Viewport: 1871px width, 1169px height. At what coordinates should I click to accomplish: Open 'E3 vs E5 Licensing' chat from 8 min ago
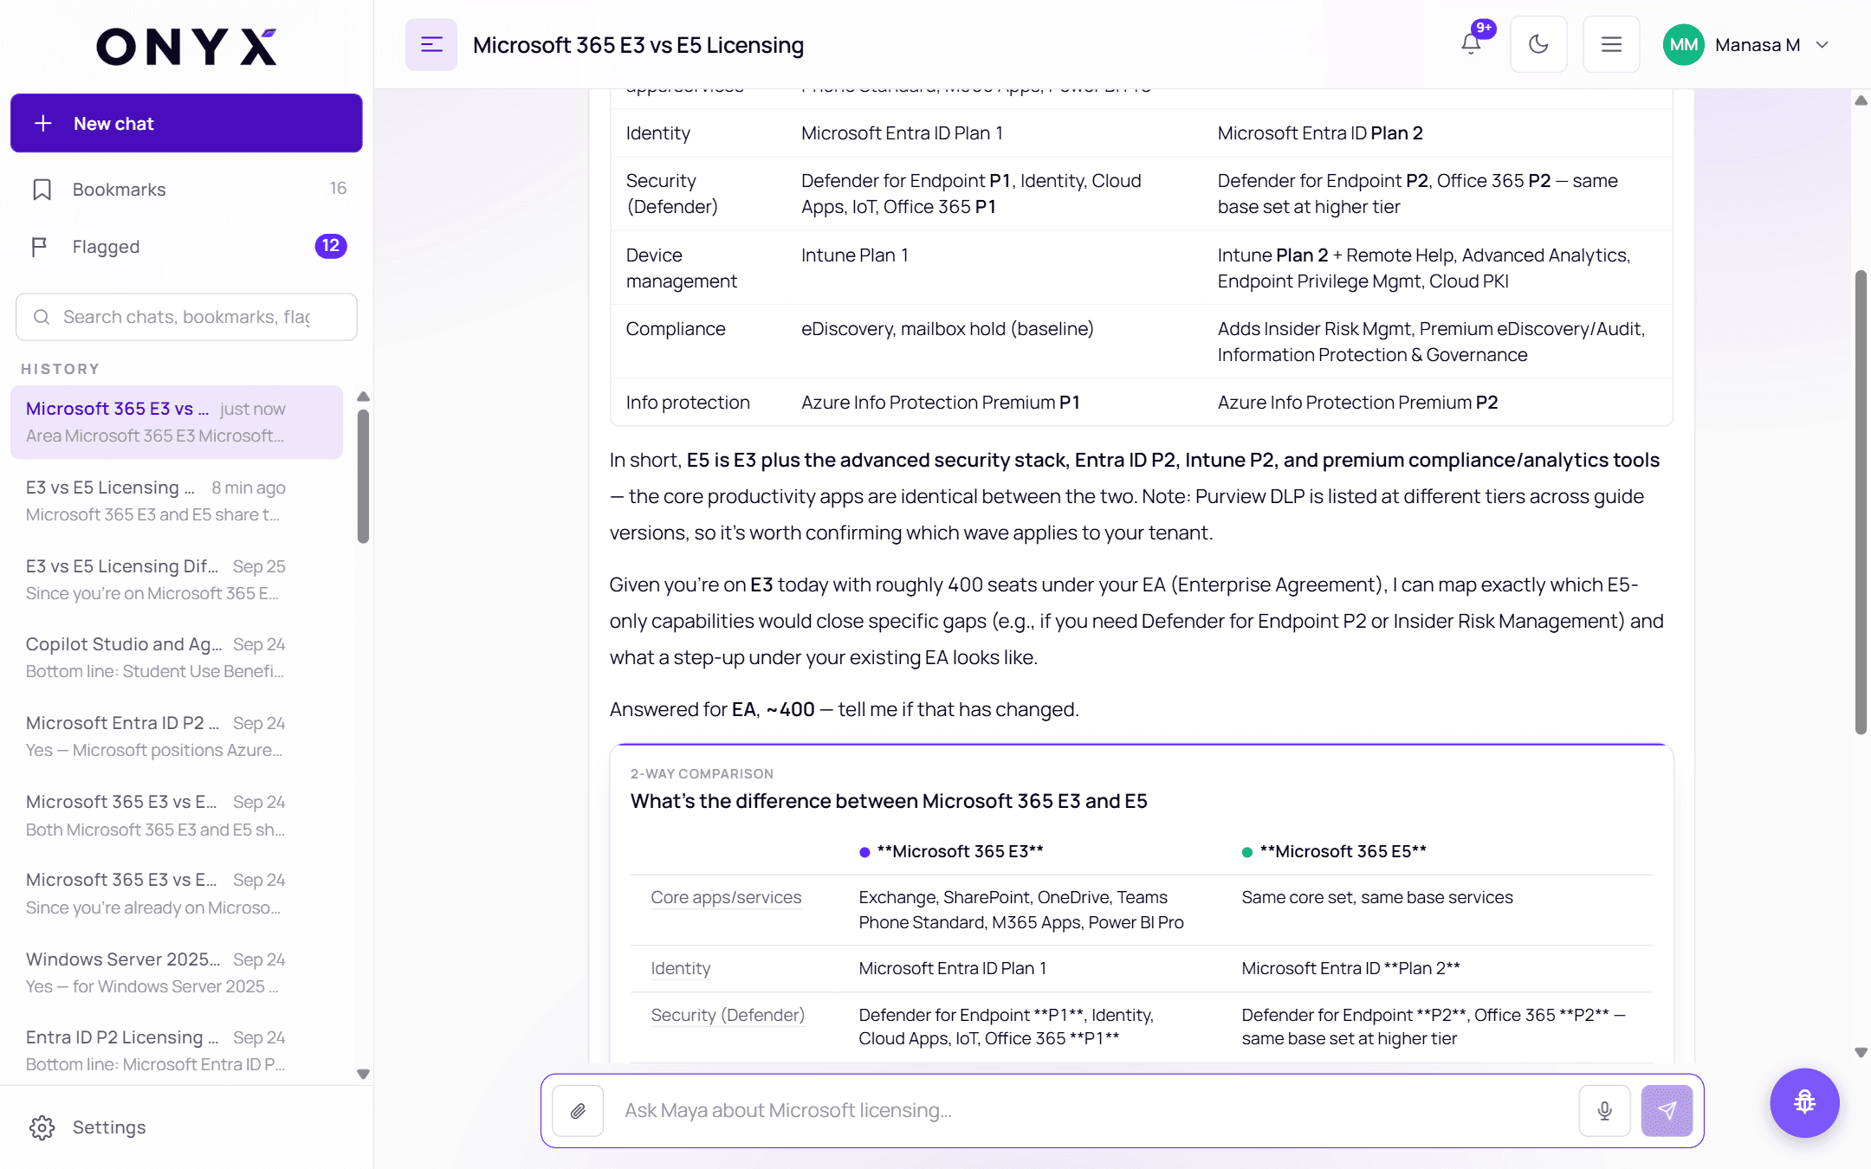coord(177,501)
